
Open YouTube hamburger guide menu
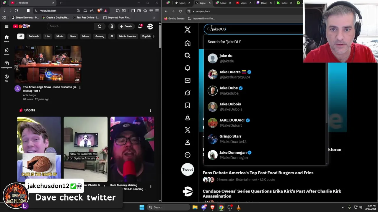[6, 26]
